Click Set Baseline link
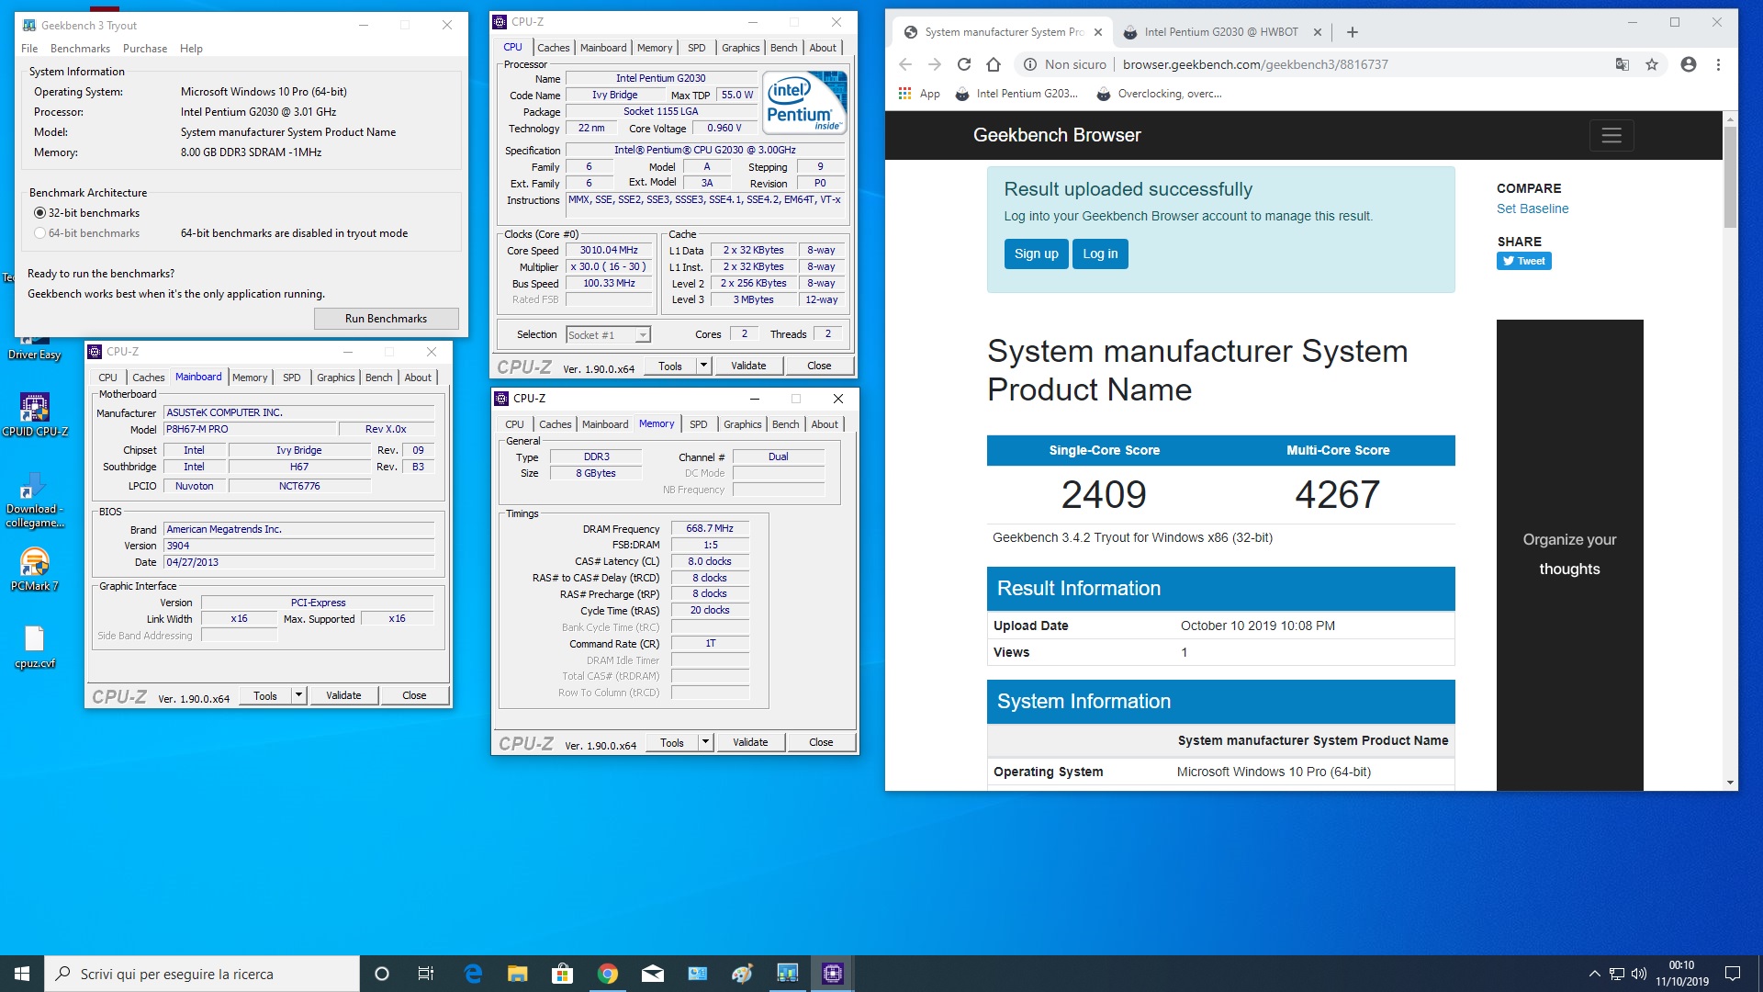Viewport: 1763px width, 992px height. (x=1533, y=209)
